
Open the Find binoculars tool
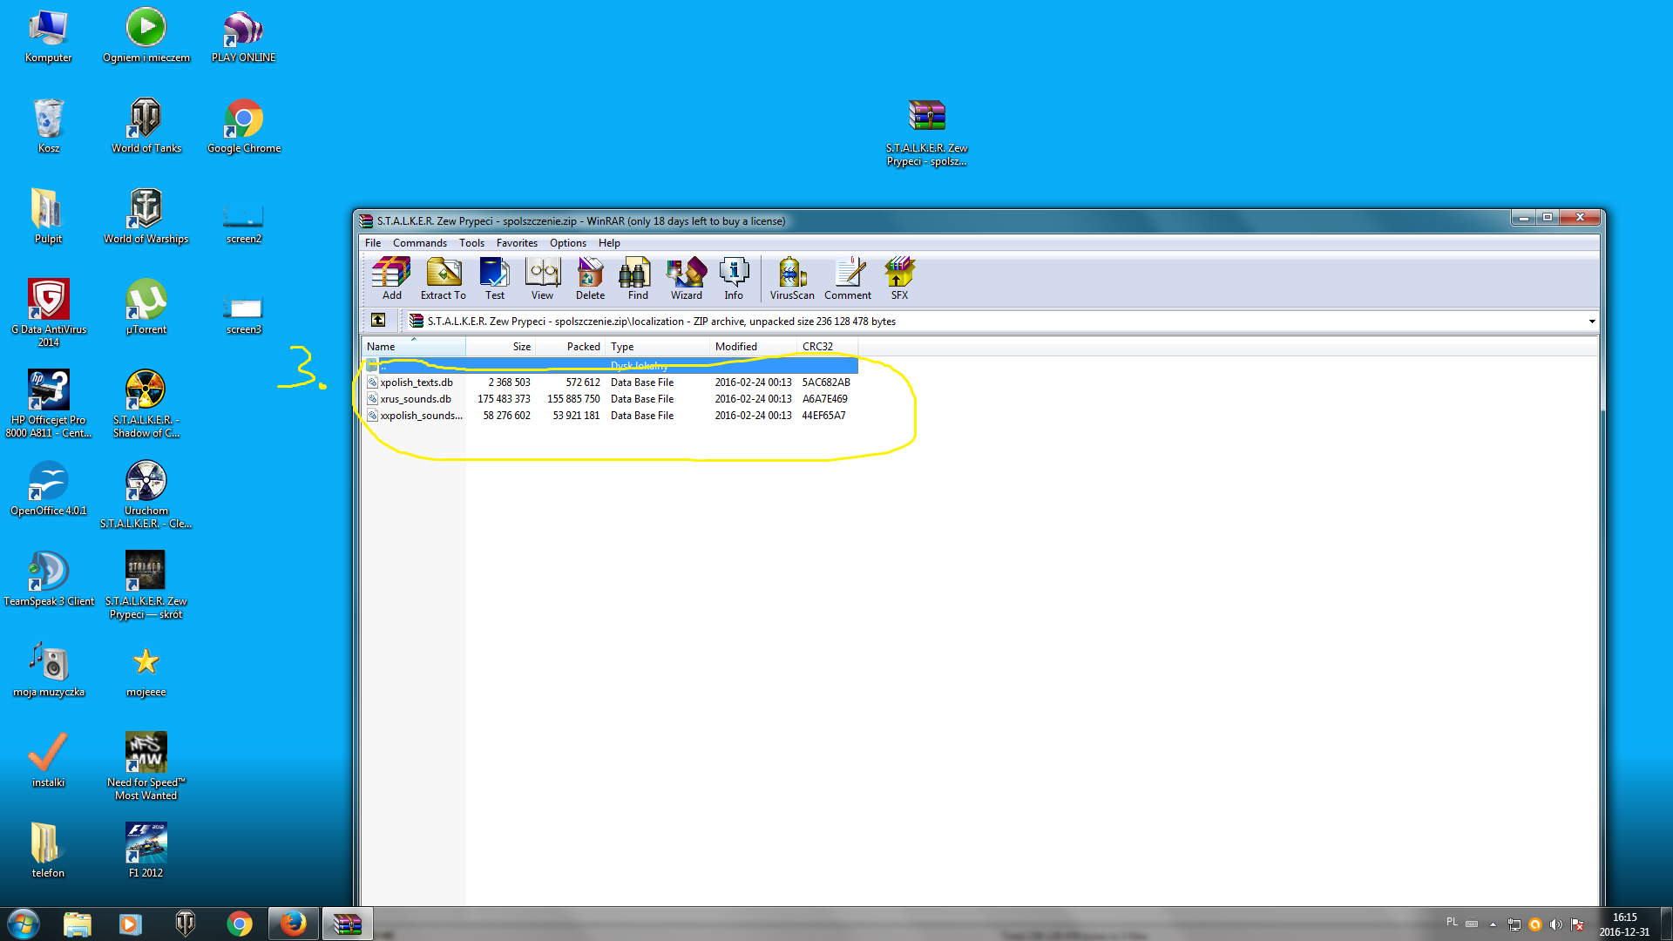pos(637,278)
